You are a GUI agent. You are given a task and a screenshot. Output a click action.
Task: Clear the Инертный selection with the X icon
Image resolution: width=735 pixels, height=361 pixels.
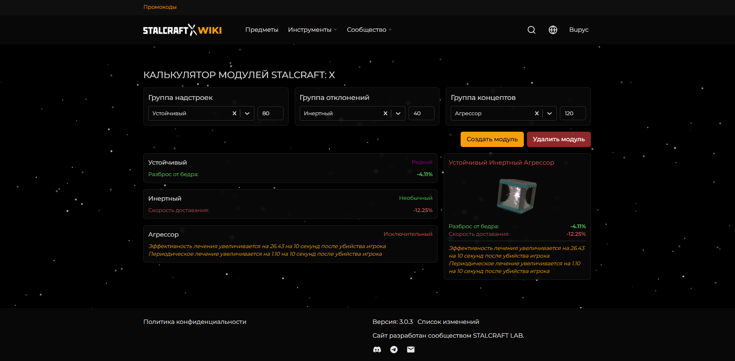click(x=385, y=113)
